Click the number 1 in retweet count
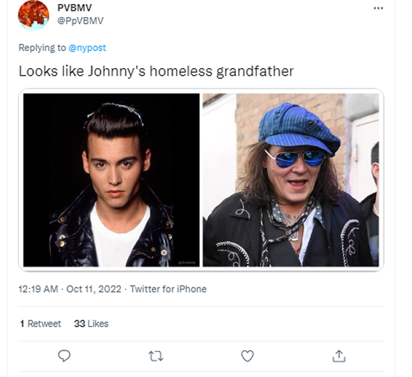Viewport: 412px width, 377px height. pos(22,323)
